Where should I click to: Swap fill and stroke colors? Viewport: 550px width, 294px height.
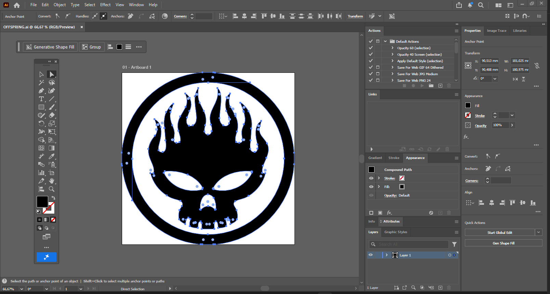tap(53, 198)
